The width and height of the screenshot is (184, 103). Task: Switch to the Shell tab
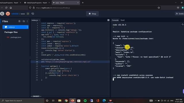point(122,20)
